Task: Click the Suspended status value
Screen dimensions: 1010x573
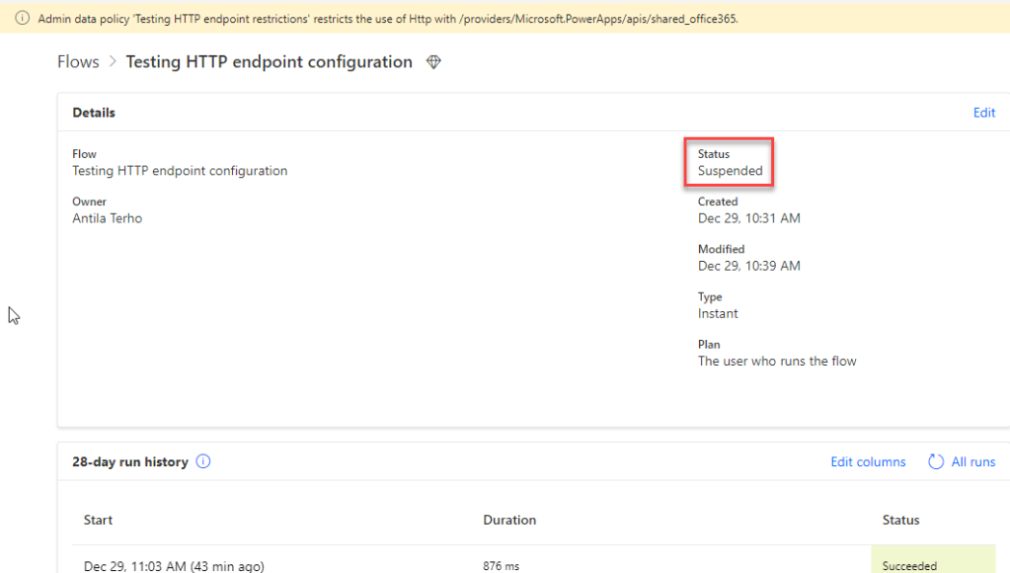Action: (730, 171)
